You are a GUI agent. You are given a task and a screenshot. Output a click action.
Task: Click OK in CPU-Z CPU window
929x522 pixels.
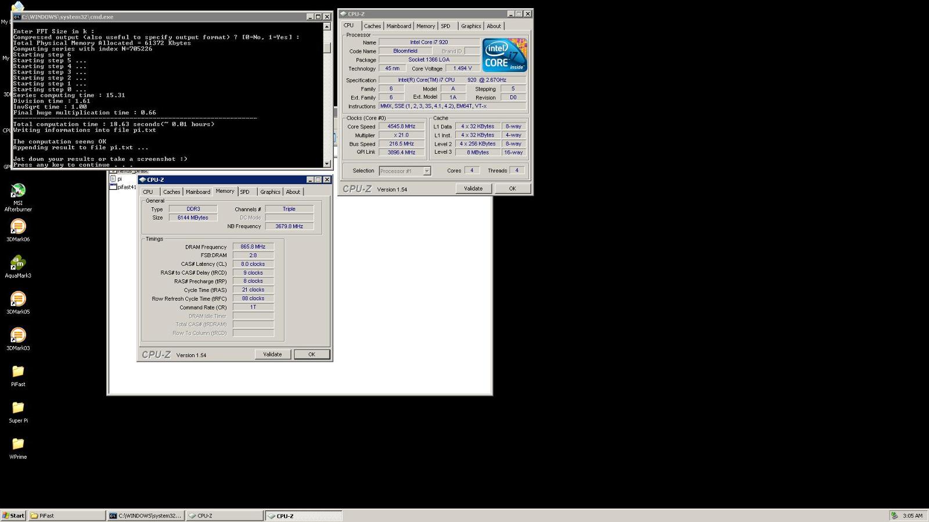[x=512, y=189]
